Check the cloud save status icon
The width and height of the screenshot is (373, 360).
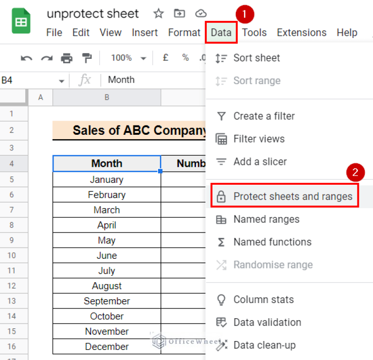200,14
